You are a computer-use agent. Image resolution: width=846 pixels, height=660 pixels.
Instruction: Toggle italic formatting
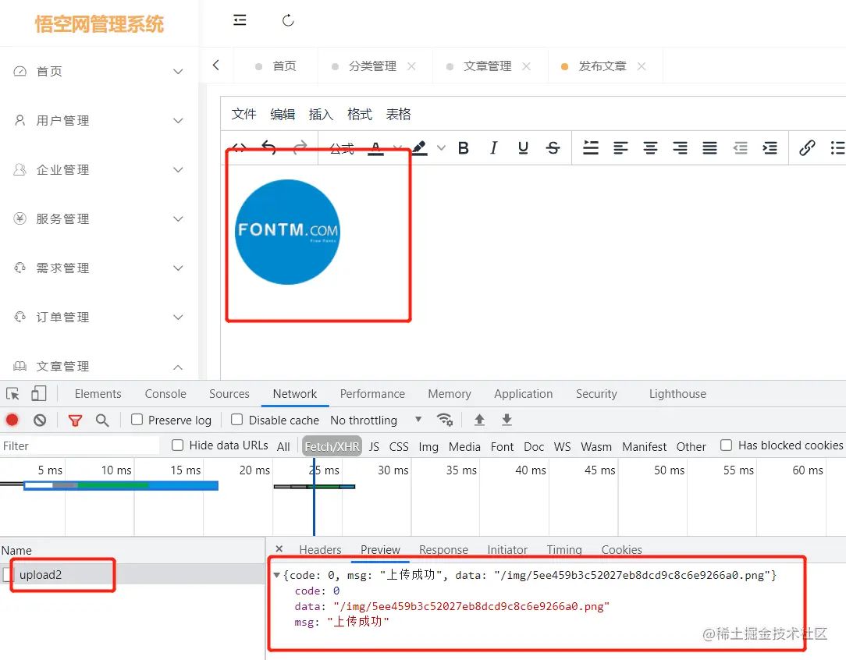pos(493,147)
